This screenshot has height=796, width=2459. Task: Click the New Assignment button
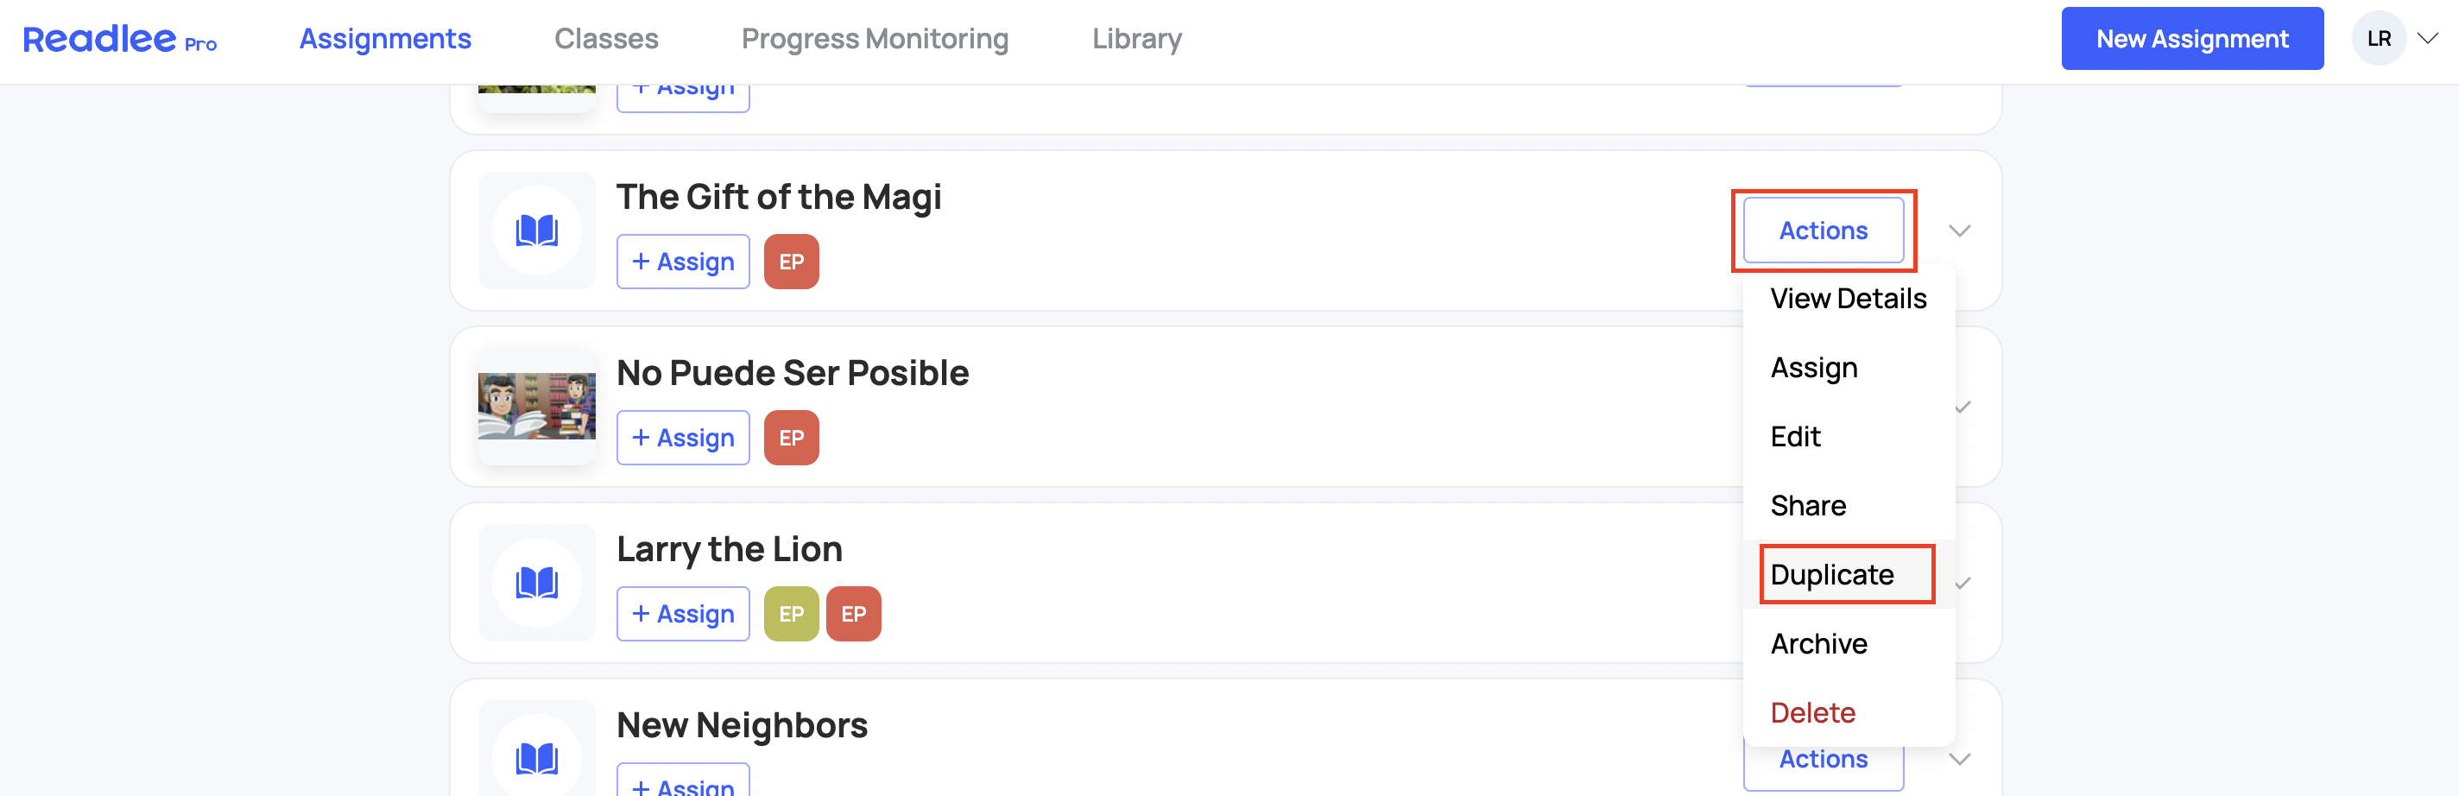pos(2191,39)
